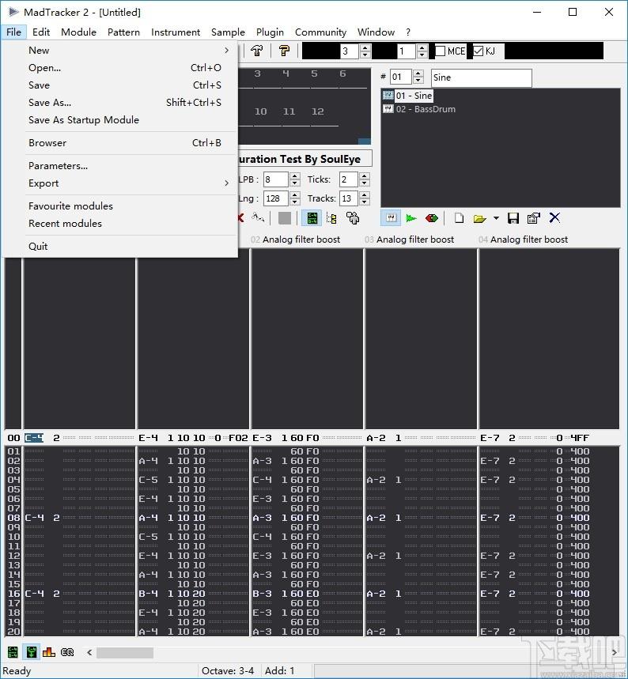Click the scrollbar left arrow
Image resolution: width=628 pixels, height=679 pixels.
89,652
